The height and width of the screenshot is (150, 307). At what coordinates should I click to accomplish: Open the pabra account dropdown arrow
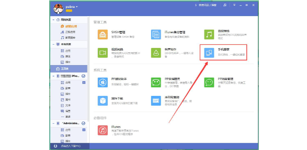[77, 7]
